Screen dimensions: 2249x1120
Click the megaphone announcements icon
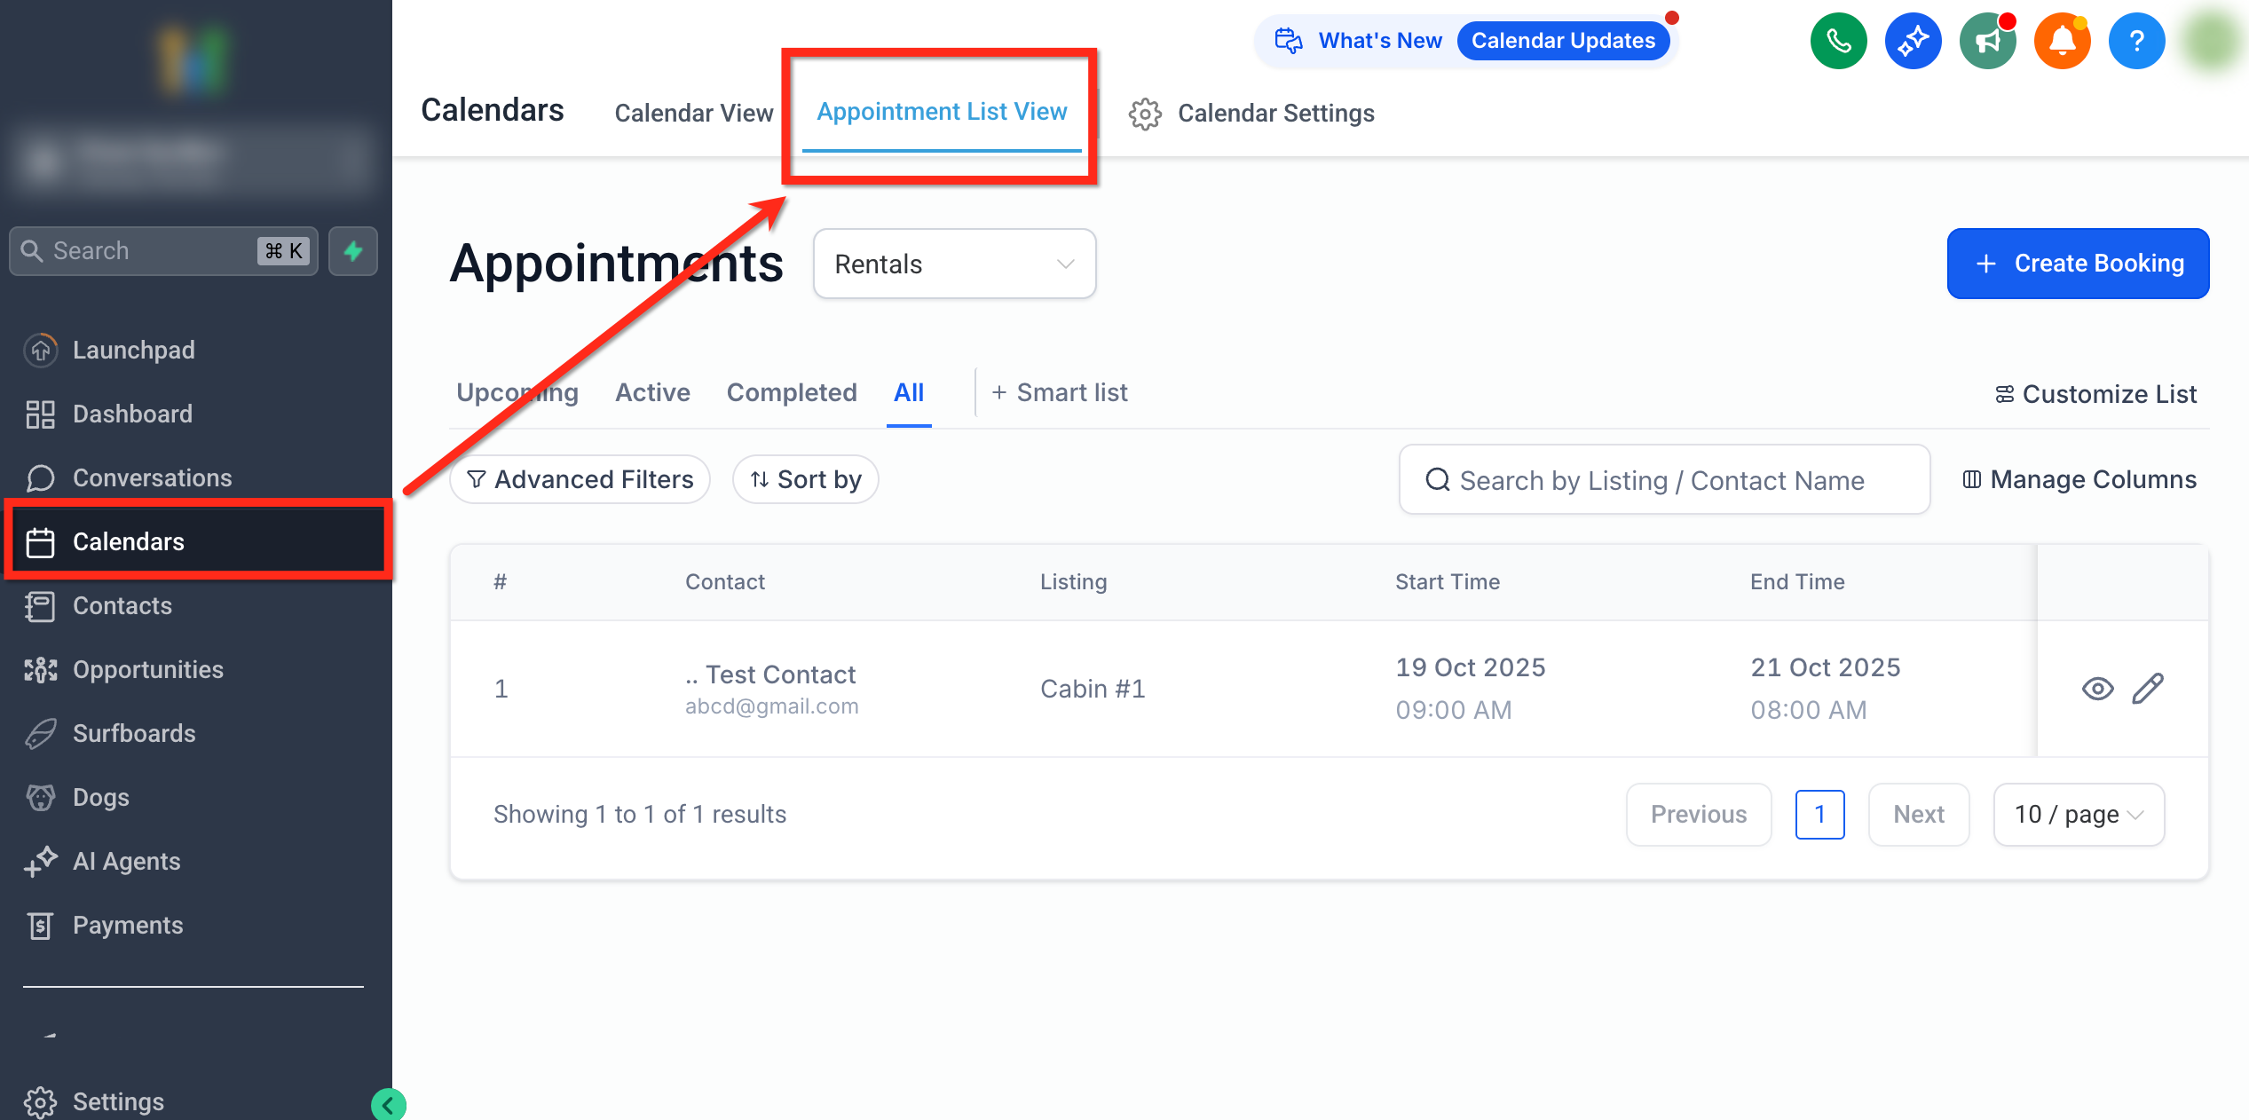tap(1987, 41)
